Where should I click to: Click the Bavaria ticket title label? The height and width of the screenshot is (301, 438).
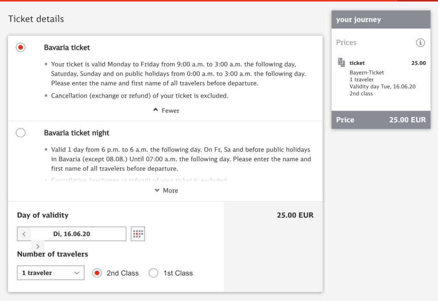coord(67,47)
